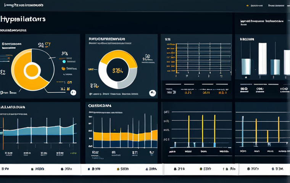Click the orange center circle of the pie chart
Screen dimensions: 290x183
32,71
